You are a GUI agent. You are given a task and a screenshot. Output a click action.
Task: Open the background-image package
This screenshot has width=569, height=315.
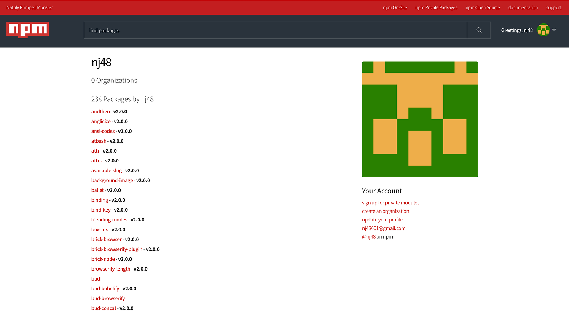(112, 180)
